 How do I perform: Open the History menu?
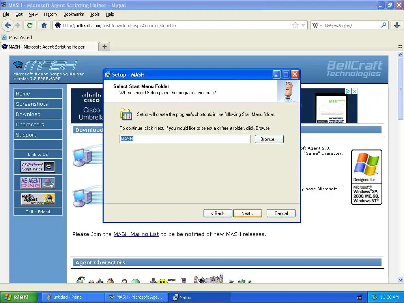coord(50,14)
